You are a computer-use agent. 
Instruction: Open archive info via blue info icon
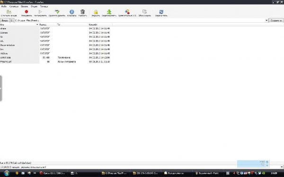point(72,12)
